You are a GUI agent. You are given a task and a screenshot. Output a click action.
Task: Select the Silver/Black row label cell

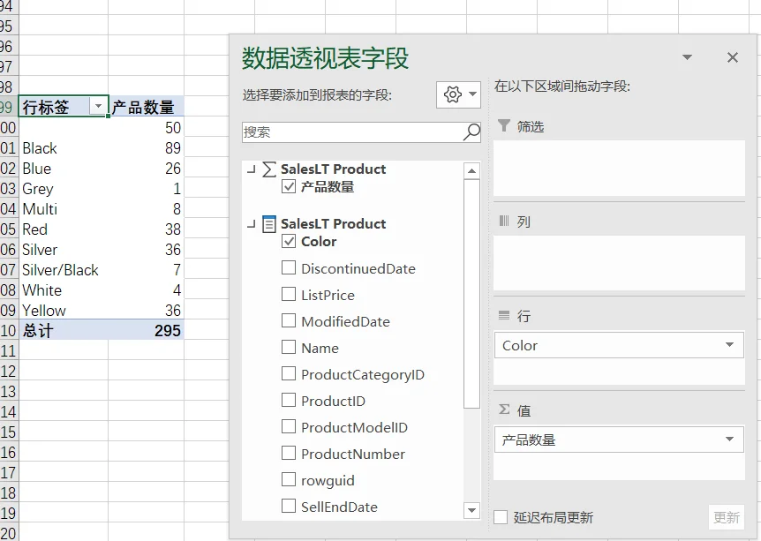[x=64, y=270]
